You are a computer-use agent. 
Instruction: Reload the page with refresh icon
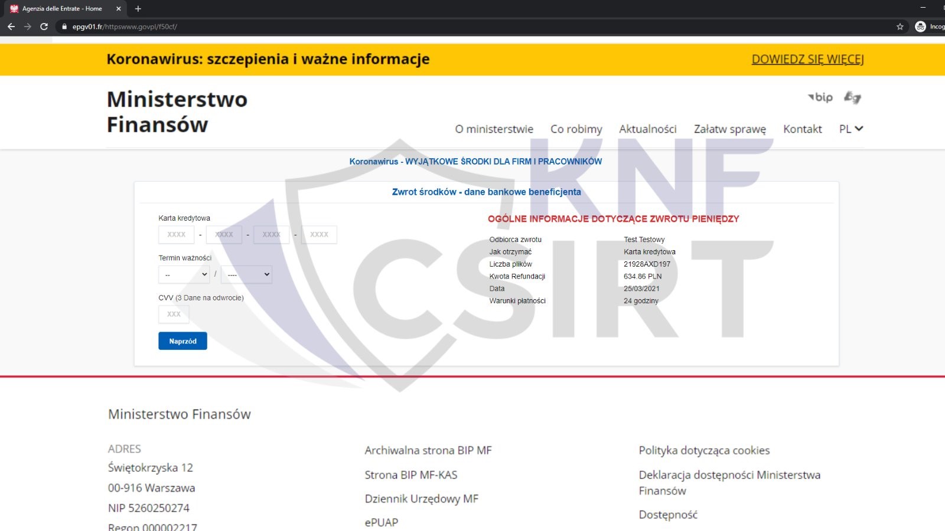click(x=44, y=27)
